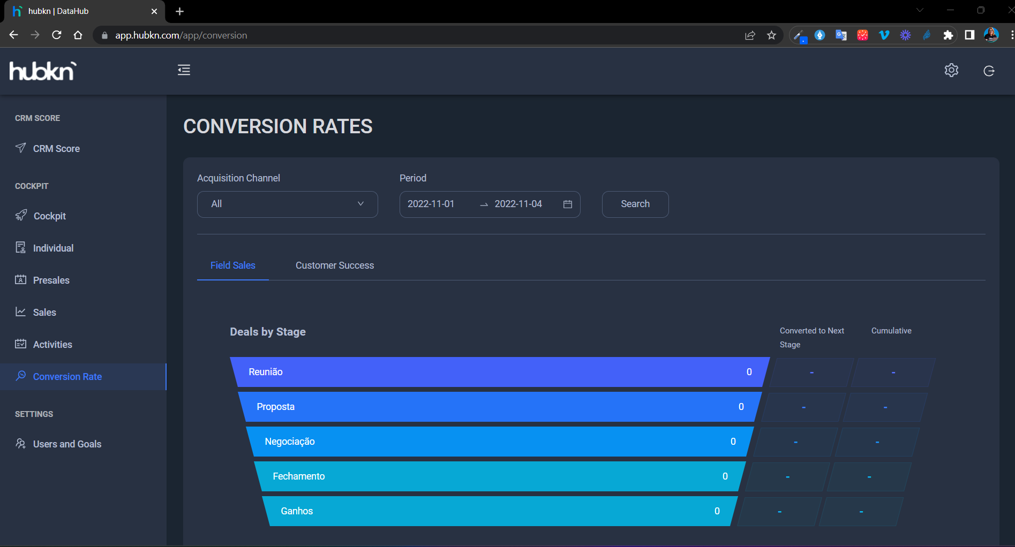Click the hubkn logo
The height and width of the screenshot is (547, 1015).
(43, 71)
